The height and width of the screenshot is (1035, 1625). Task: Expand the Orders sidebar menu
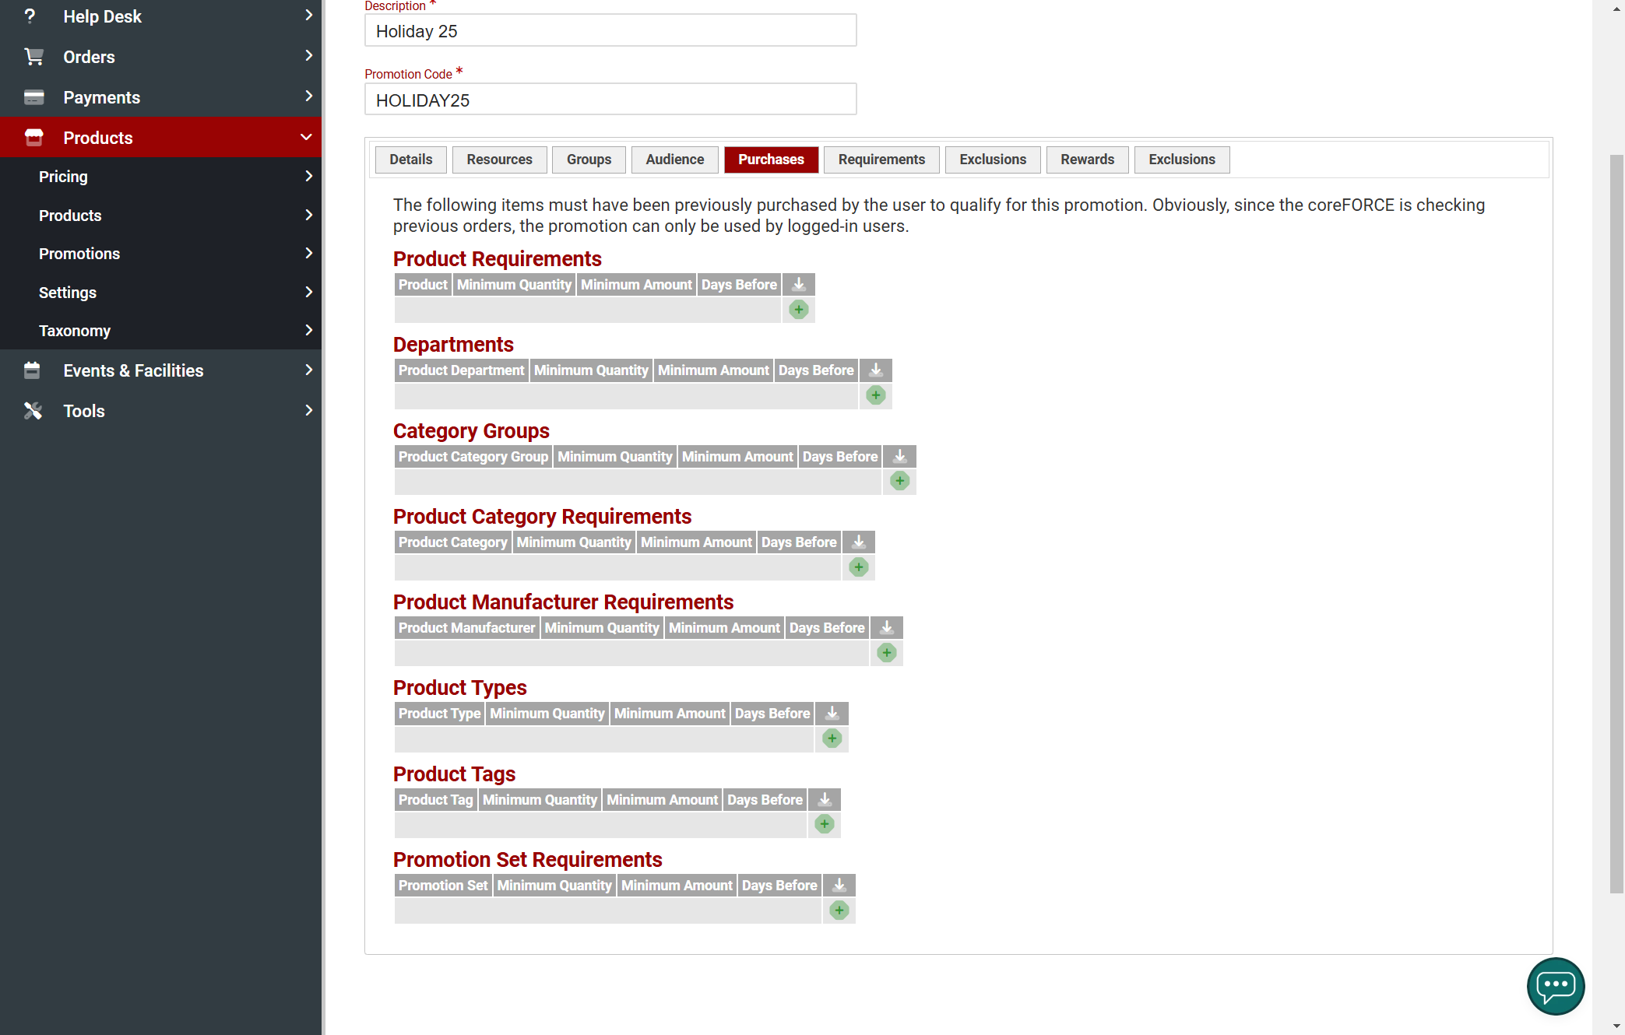click(160, 57)
